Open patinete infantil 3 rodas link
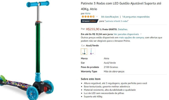The height and width of the screenshot is (100, 169). 117,21
